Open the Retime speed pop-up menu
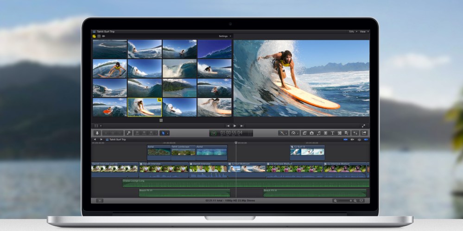463x231 pixels. point(294,133)
